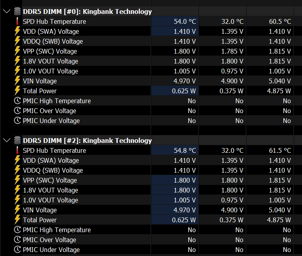This screenshot has width=302, height=256.
Task: Collapse the DDR5 DIMM [#0] sensor group
Action: [x=7, y=12]
